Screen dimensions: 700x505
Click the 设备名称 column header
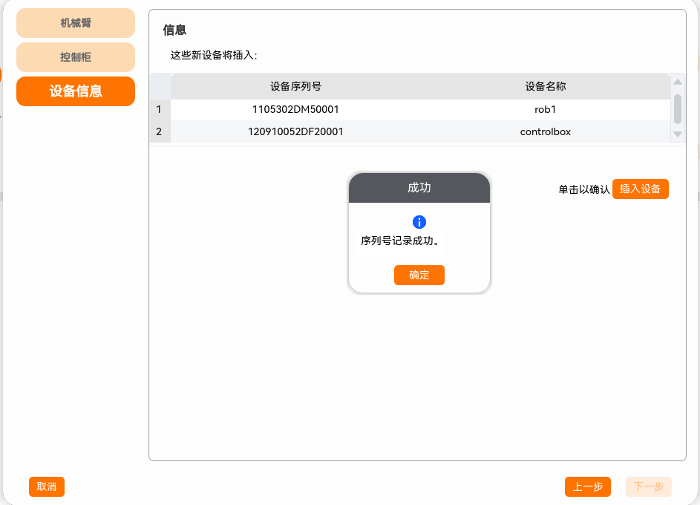(546, 86)
